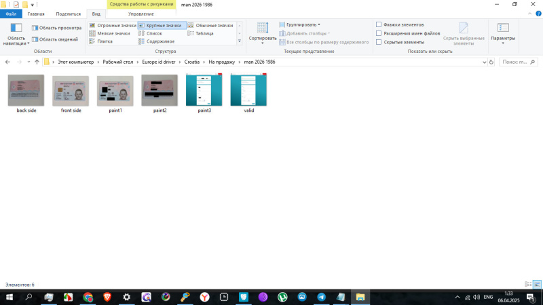This screenshot has height=305, width=543.
Task: Click the Область просмотра (Preview pane) icon
Action: click(35, 28)
